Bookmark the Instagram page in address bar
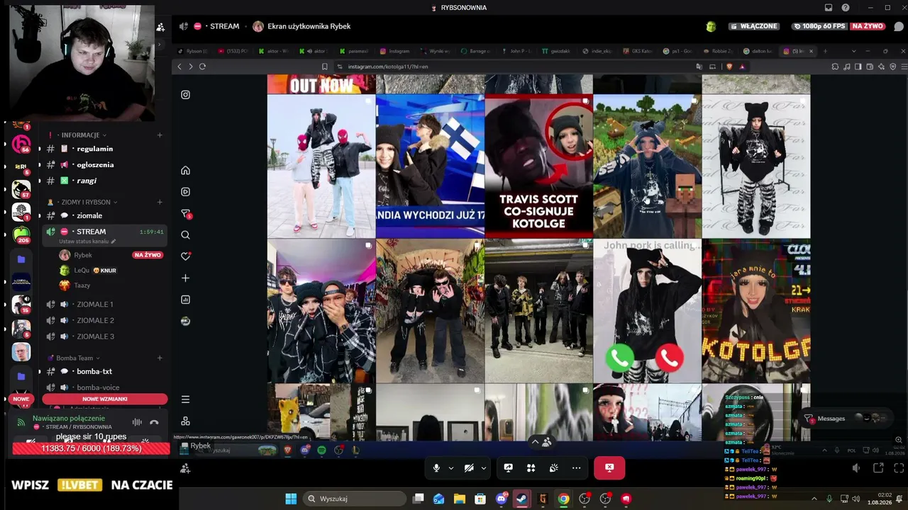 [325, 67]
